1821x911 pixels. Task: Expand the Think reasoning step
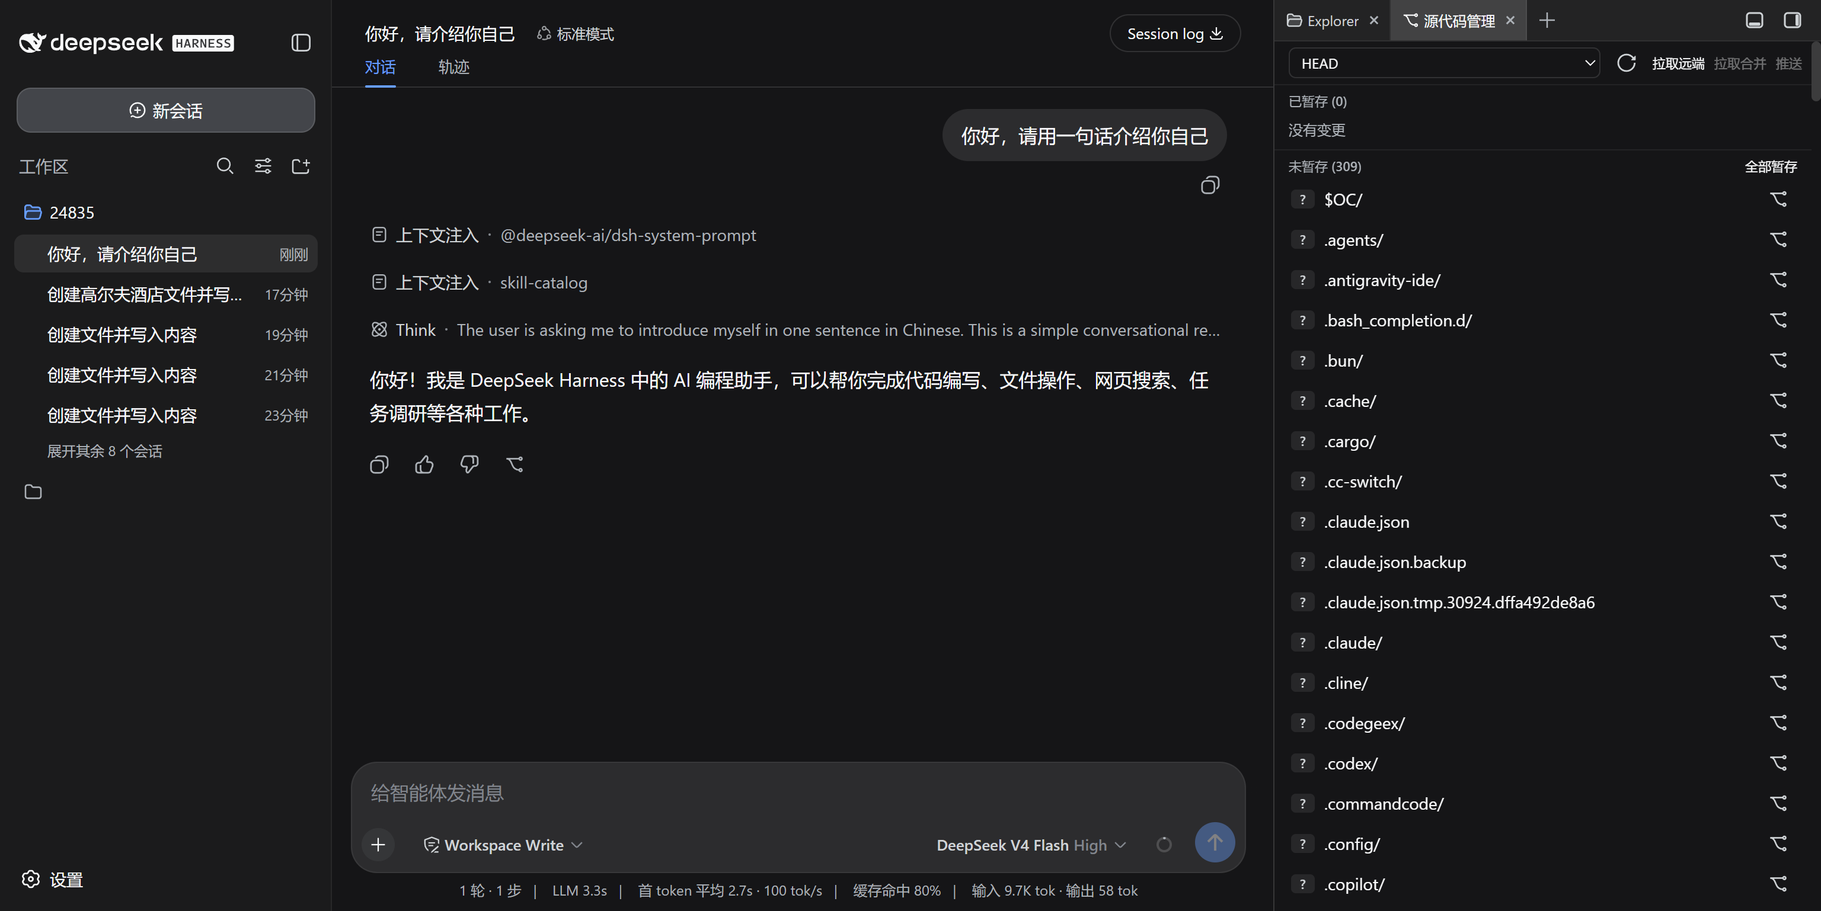click(796, 330)
